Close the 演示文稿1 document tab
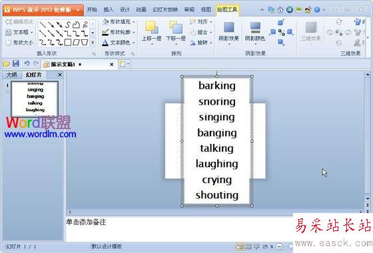Image resolution: width=373 pixels, height=253 pixels. tap(112, 65)
